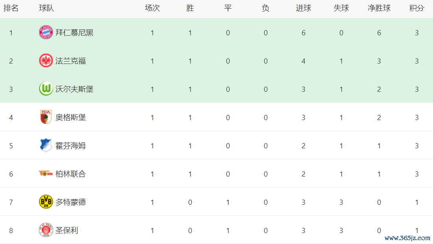Click the 排名 column header
The image size is (433, 244).
11,8
